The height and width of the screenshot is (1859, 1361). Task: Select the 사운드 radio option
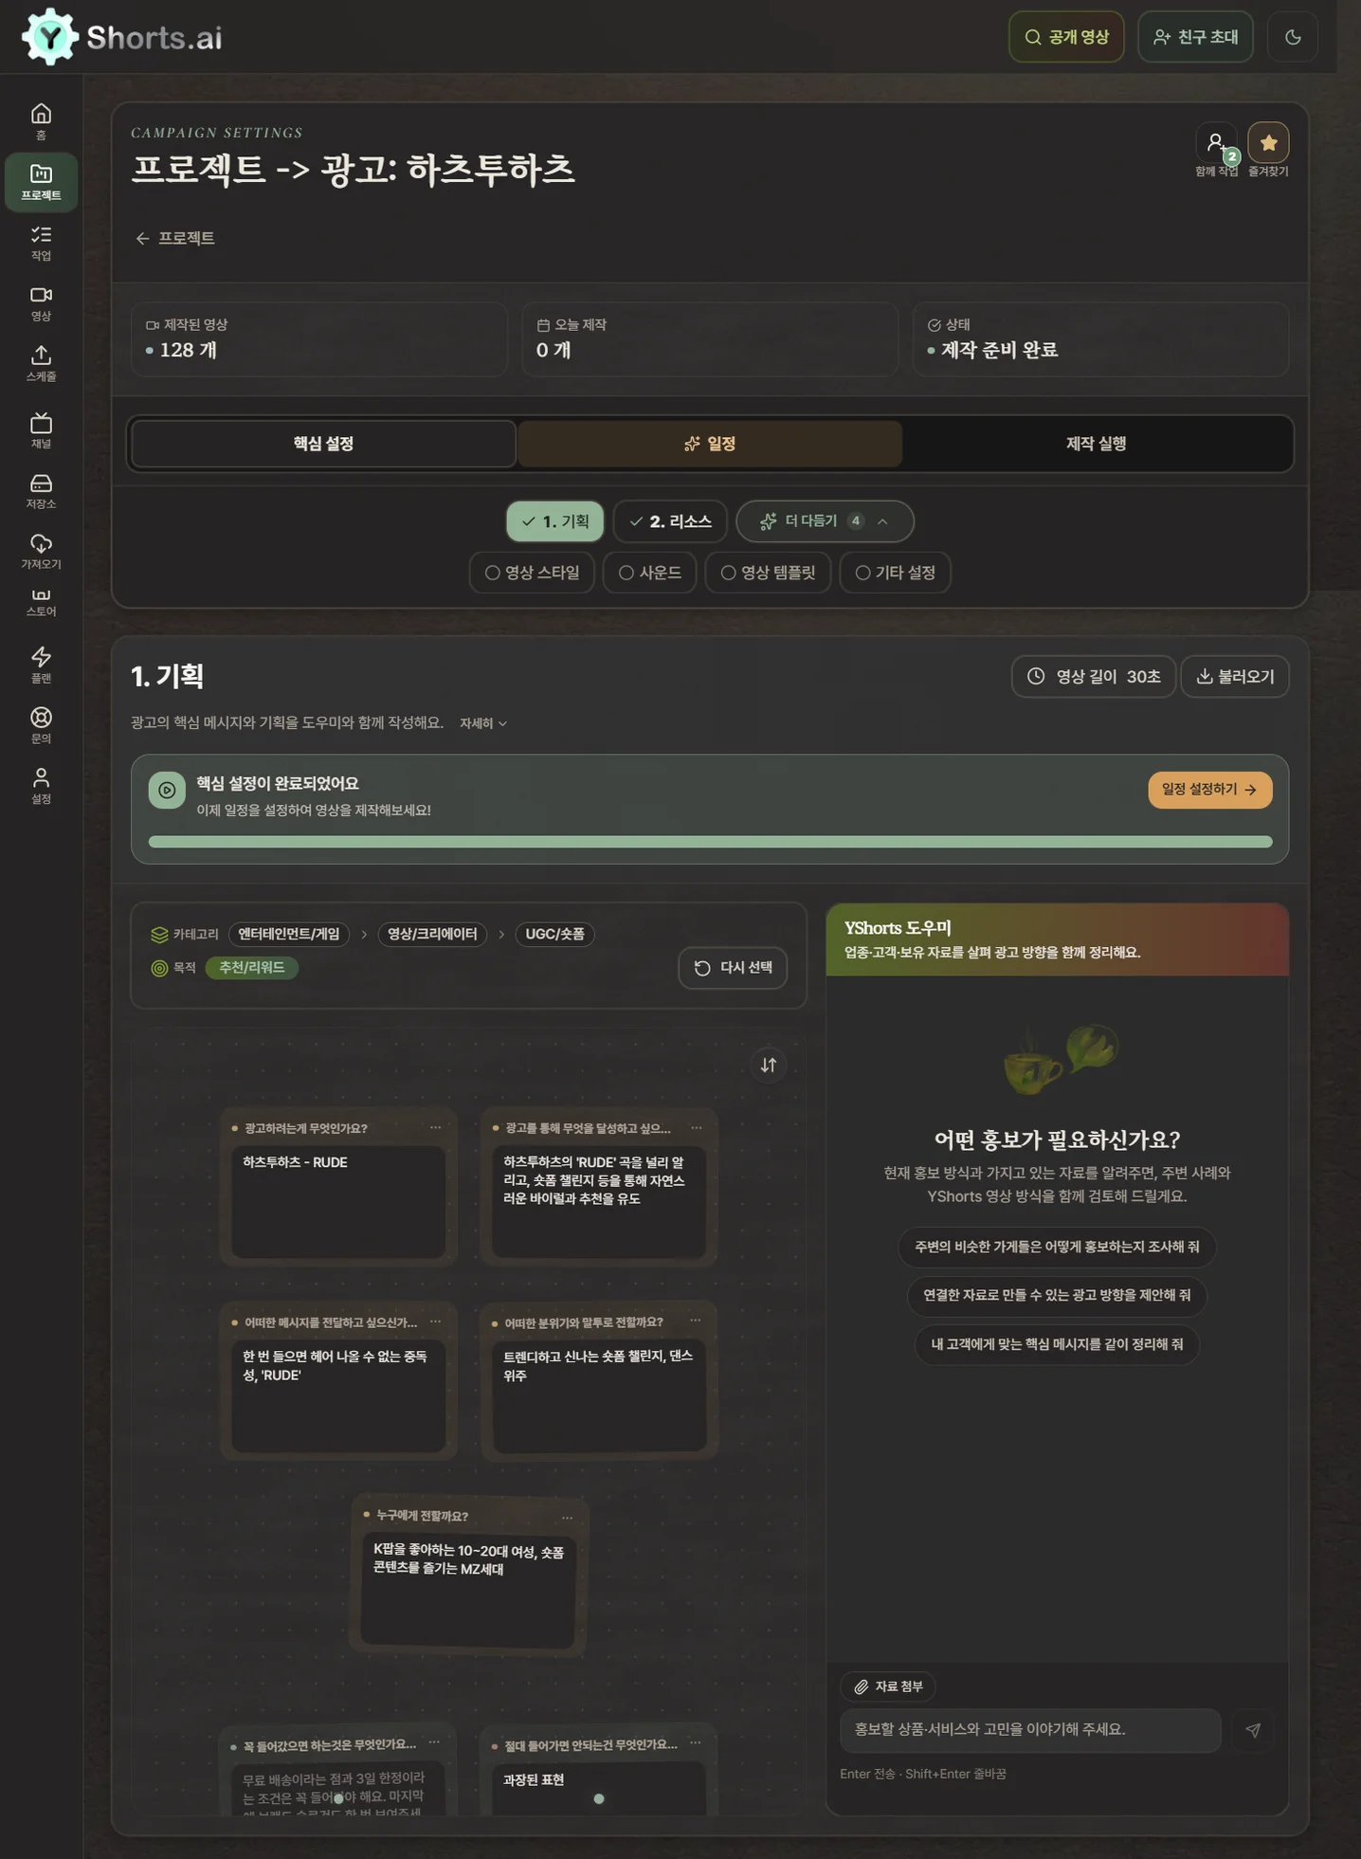point(649,573)
